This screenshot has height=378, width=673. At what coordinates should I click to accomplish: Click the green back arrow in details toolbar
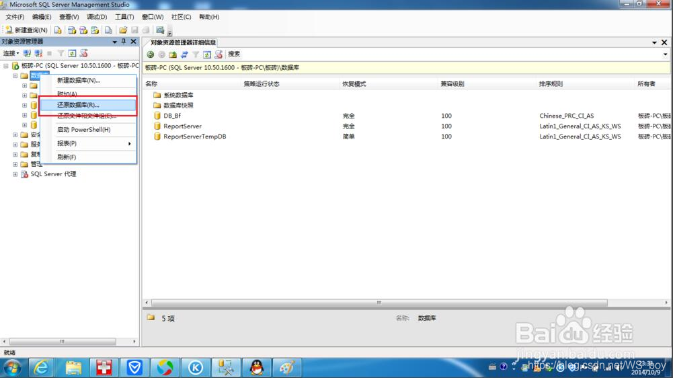(150, 54)
